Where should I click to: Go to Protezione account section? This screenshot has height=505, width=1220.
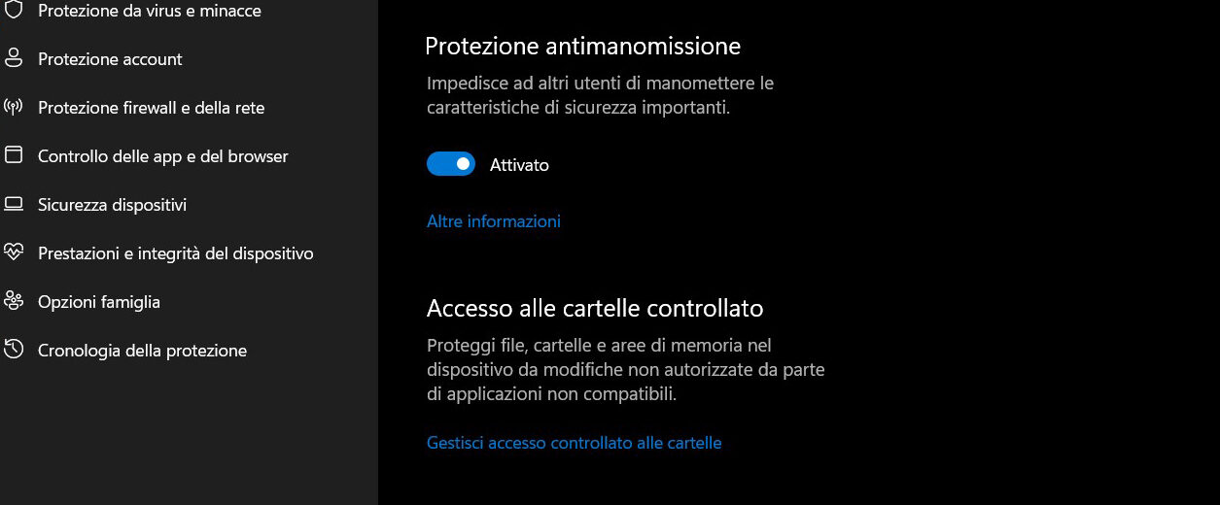[x=110, y=59]
